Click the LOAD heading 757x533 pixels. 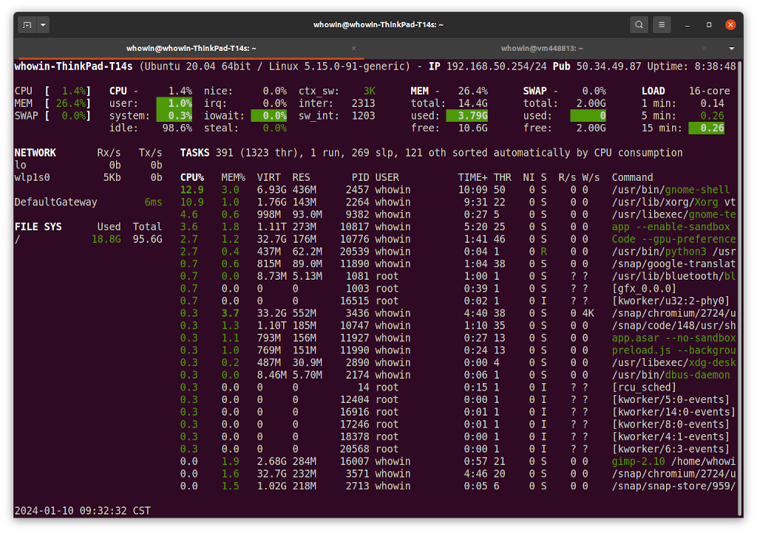[x=654, y=91]
